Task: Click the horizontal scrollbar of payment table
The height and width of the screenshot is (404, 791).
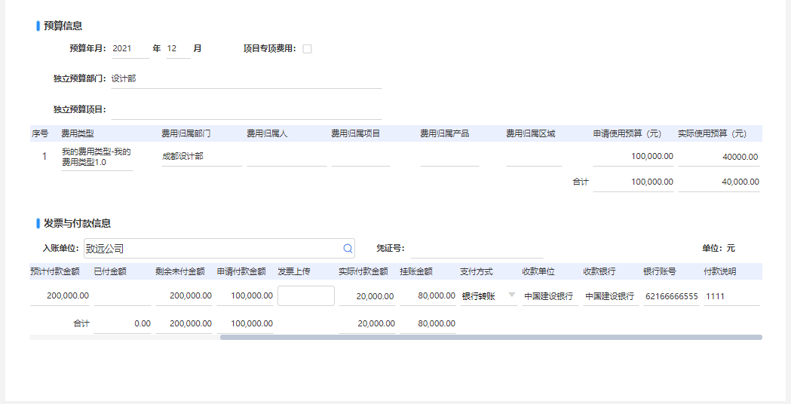Action: pos(491,338)
